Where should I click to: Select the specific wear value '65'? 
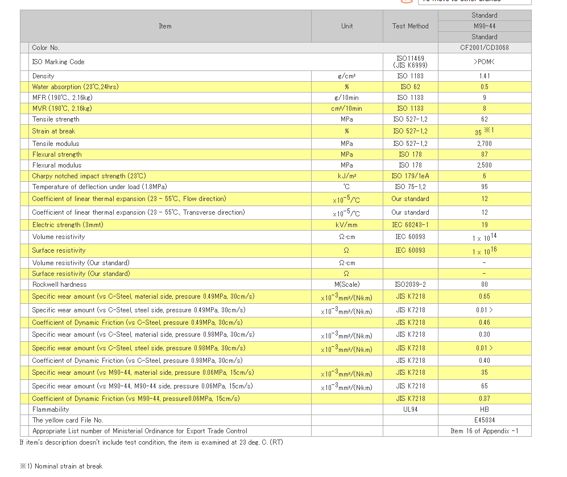pyautogui.click(x=485, y=386)
